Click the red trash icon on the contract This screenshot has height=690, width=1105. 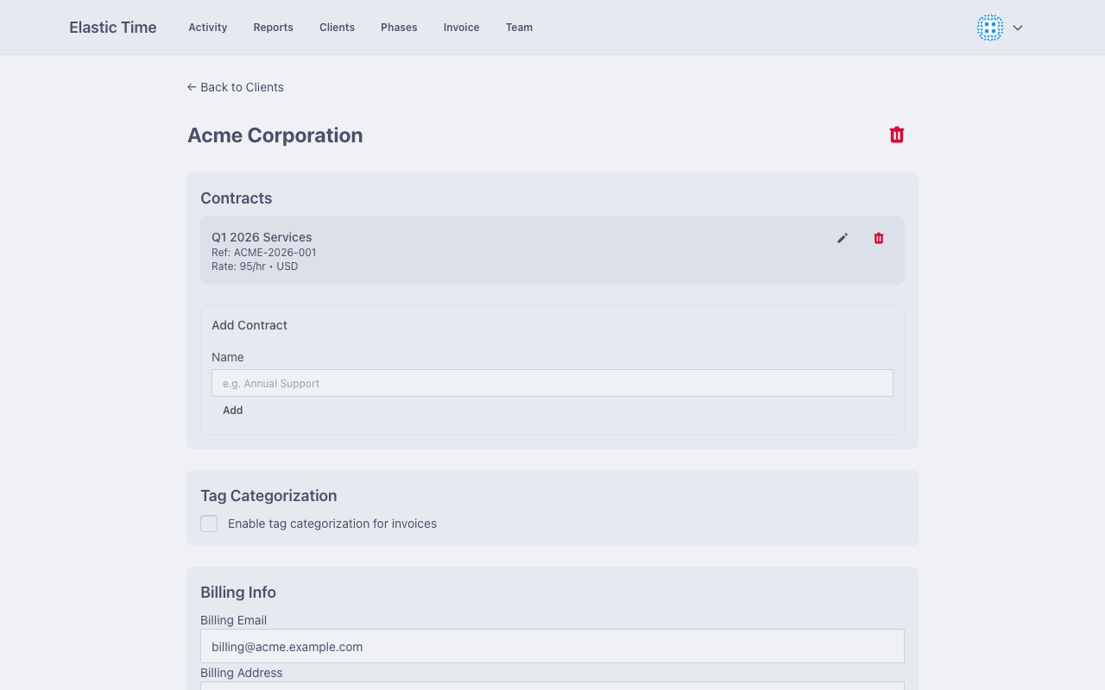tap(878, 238)
